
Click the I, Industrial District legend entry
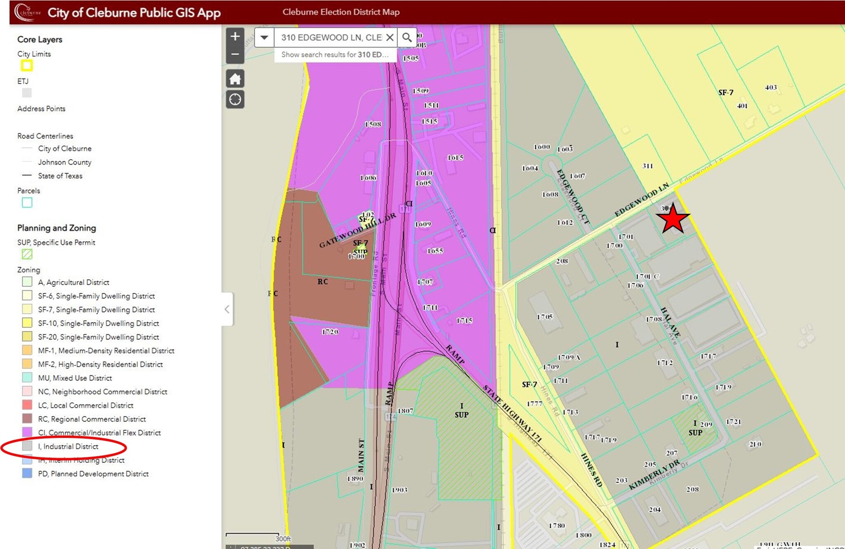tap(68, 446)
